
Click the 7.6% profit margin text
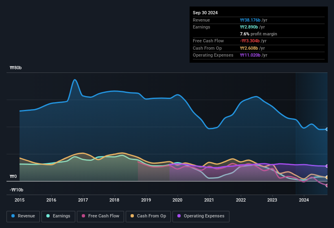pos(258,34)
